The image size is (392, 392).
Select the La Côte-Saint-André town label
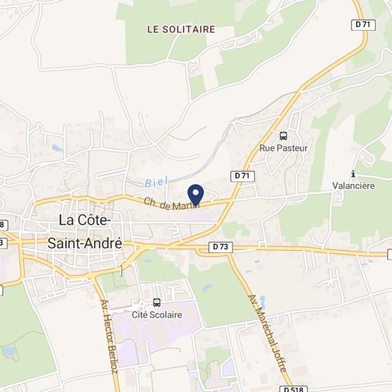coord(85,232)
